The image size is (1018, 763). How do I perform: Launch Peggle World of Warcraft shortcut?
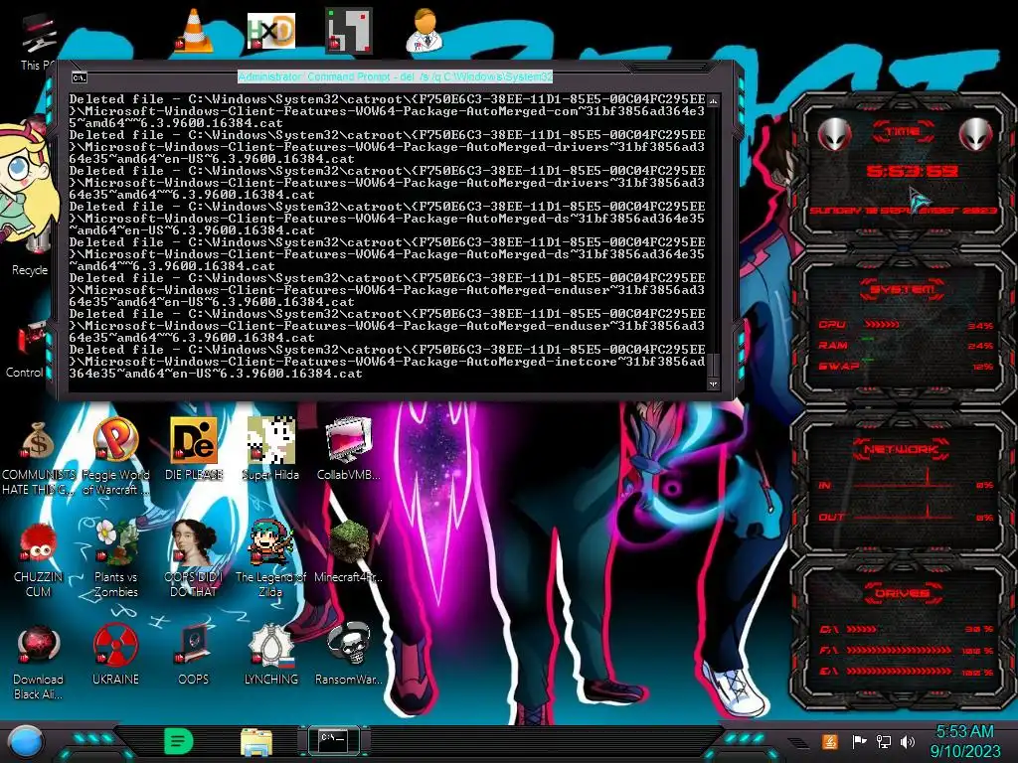click(115, 456)
